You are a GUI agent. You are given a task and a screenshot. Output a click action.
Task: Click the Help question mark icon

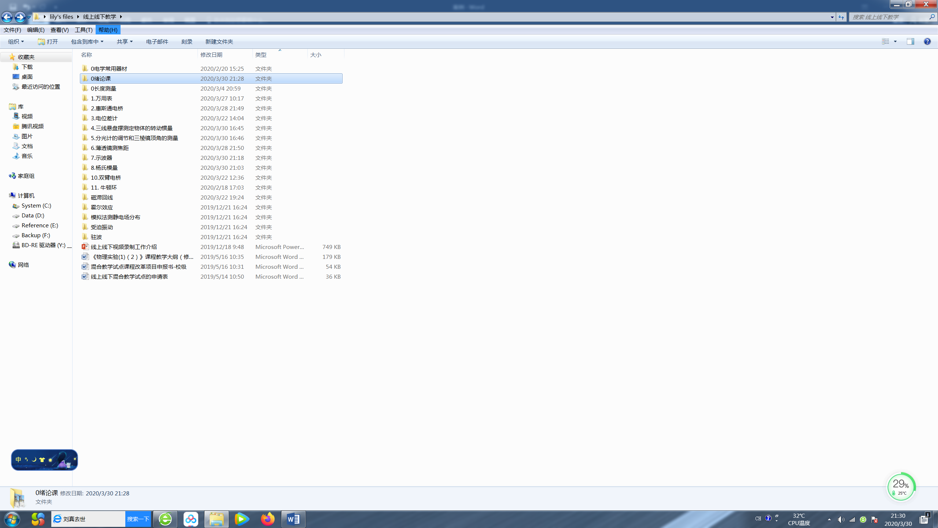[x=927, y=41]
